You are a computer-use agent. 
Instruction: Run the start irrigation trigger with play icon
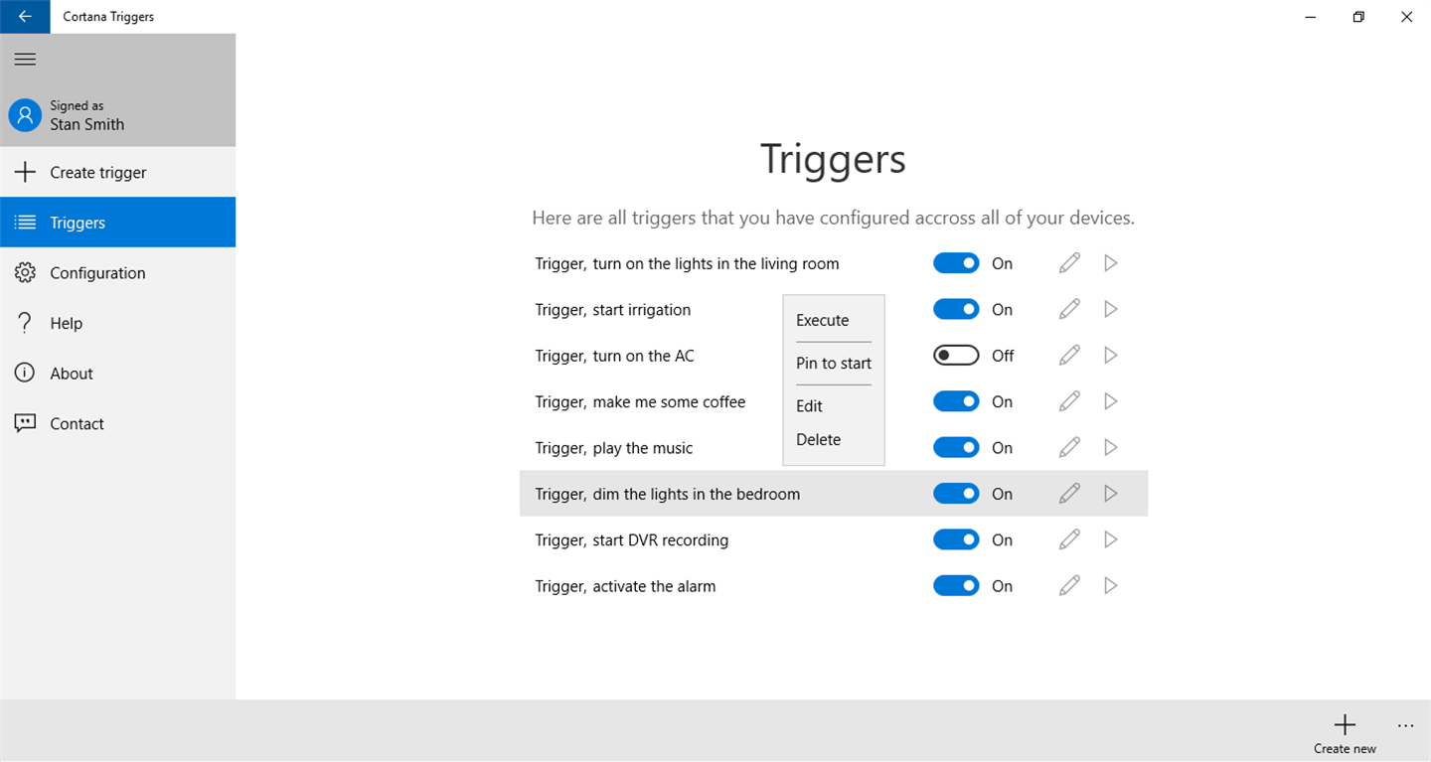tap(1111, 310)
